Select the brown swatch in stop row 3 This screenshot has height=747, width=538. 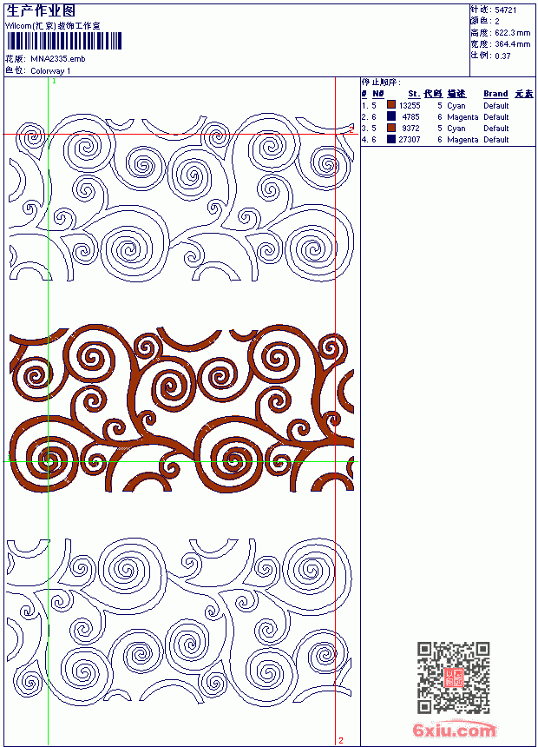[391, 128]
